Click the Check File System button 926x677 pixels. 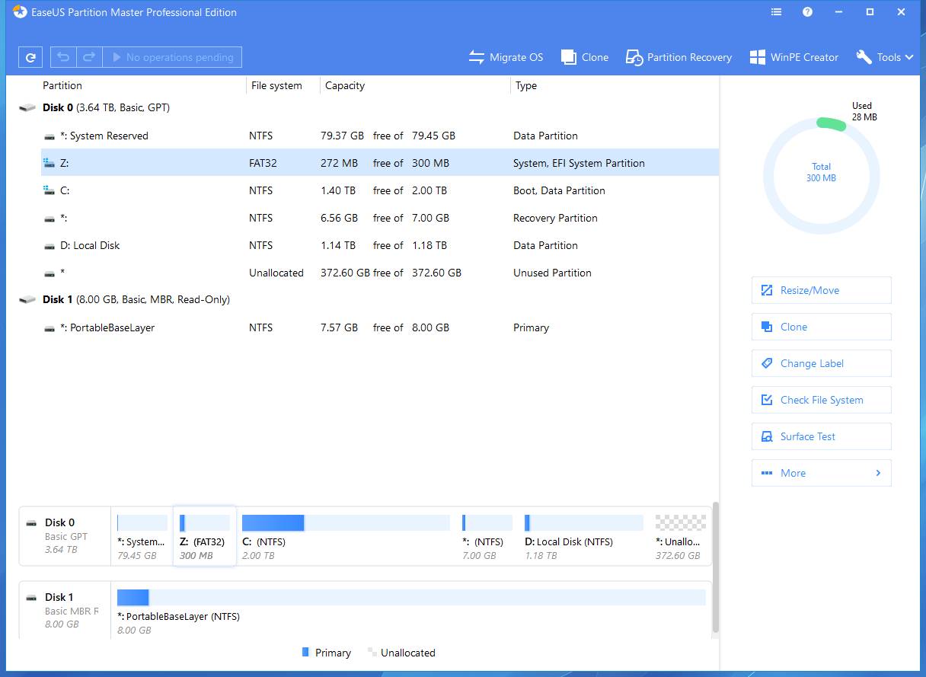(x=821, y=400)
